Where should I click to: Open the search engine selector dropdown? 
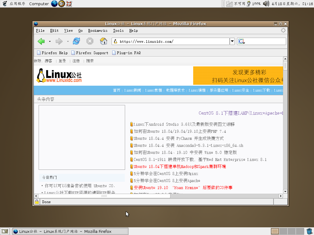coord(241,41)
